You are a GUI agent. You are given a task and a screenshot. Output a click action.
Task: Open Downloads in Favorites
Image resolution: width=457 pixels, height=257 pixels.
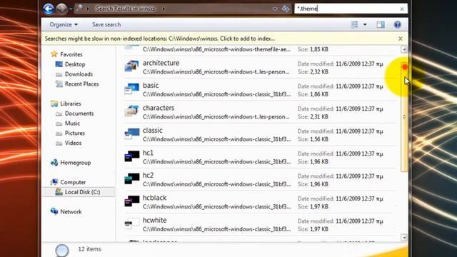point(79,74)
